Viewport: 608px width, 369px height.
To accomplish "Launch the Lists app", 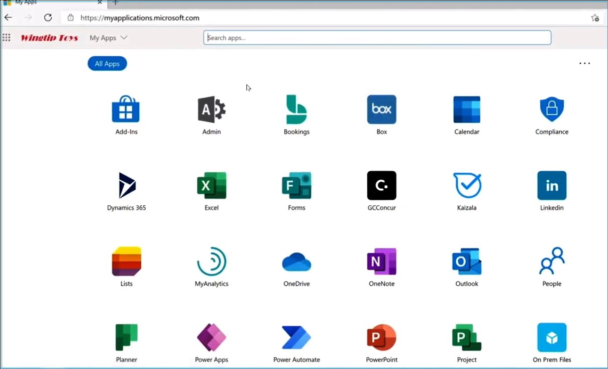I will 126,267.
